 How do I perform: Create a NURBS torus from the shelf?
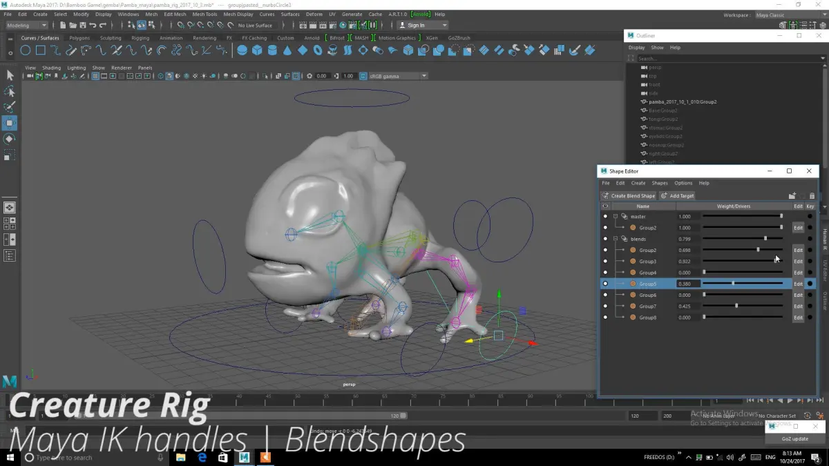(x=318, y=50)
